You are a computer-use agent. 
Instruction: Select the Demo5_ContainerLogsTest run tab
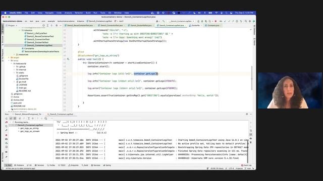(61, 114)
